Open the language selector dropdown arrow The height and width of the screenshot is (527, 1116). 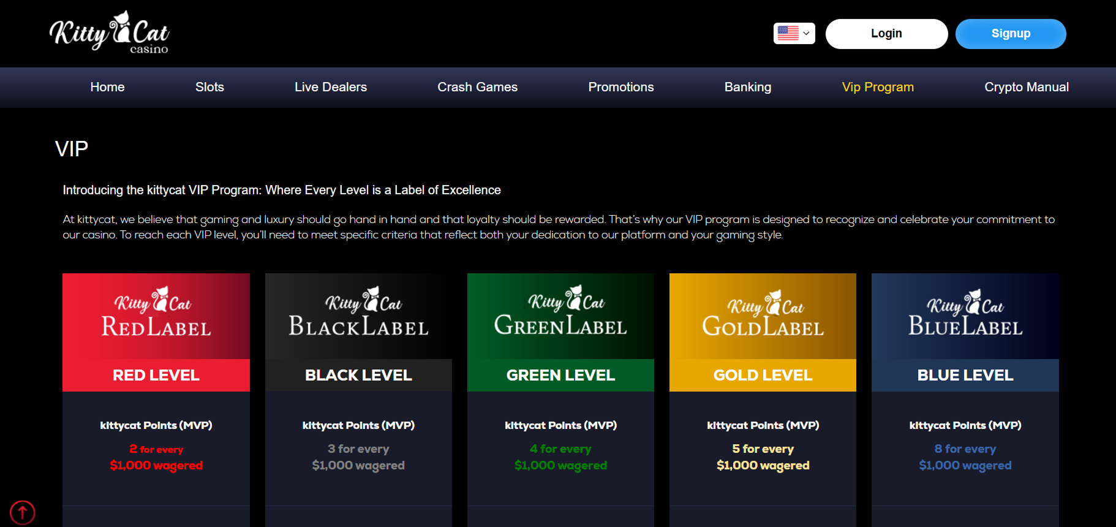click(806, 34)
